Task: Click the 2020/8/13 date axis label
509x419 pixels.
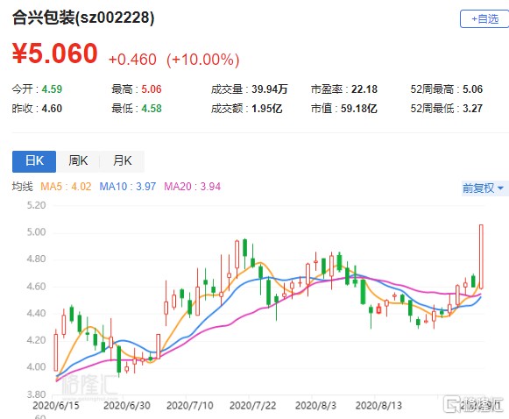Action: pos(378,406)
